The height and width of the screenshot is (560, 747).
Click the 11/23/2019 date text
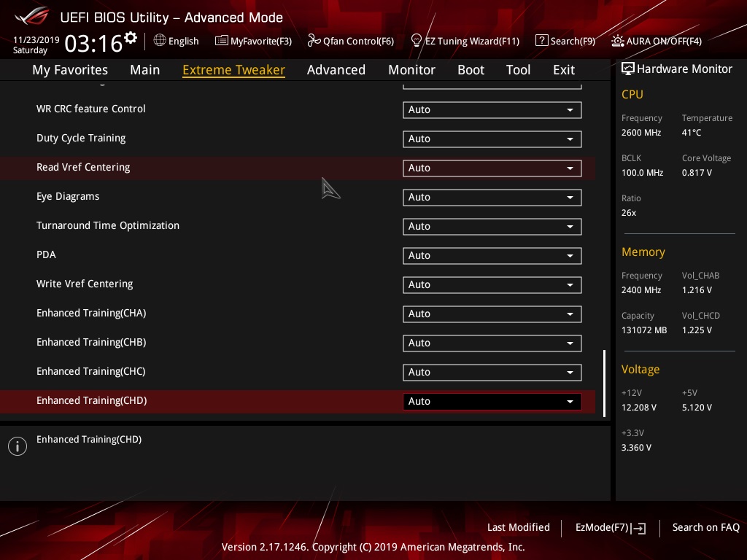click(36, 39)
